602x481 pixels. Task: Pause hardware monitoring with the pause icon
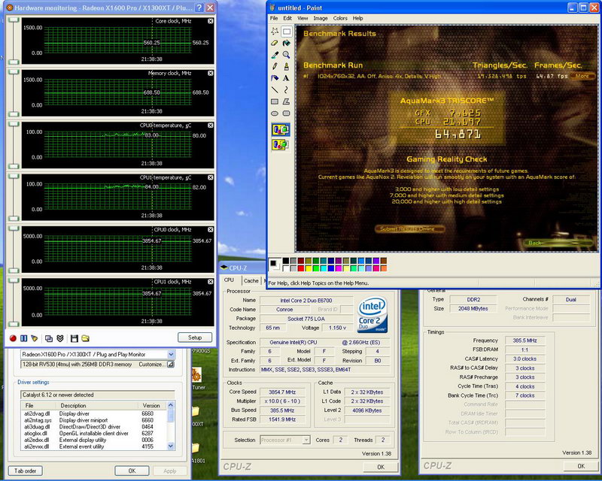(x=23, y=338)
